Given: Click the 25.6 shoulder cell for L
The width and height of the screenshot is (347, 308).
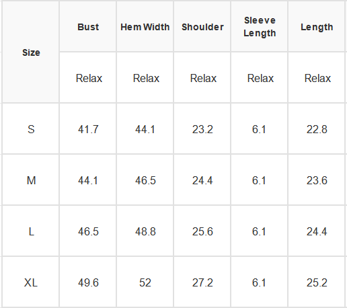Looking at the screenshot, I should tap(202, 231).
